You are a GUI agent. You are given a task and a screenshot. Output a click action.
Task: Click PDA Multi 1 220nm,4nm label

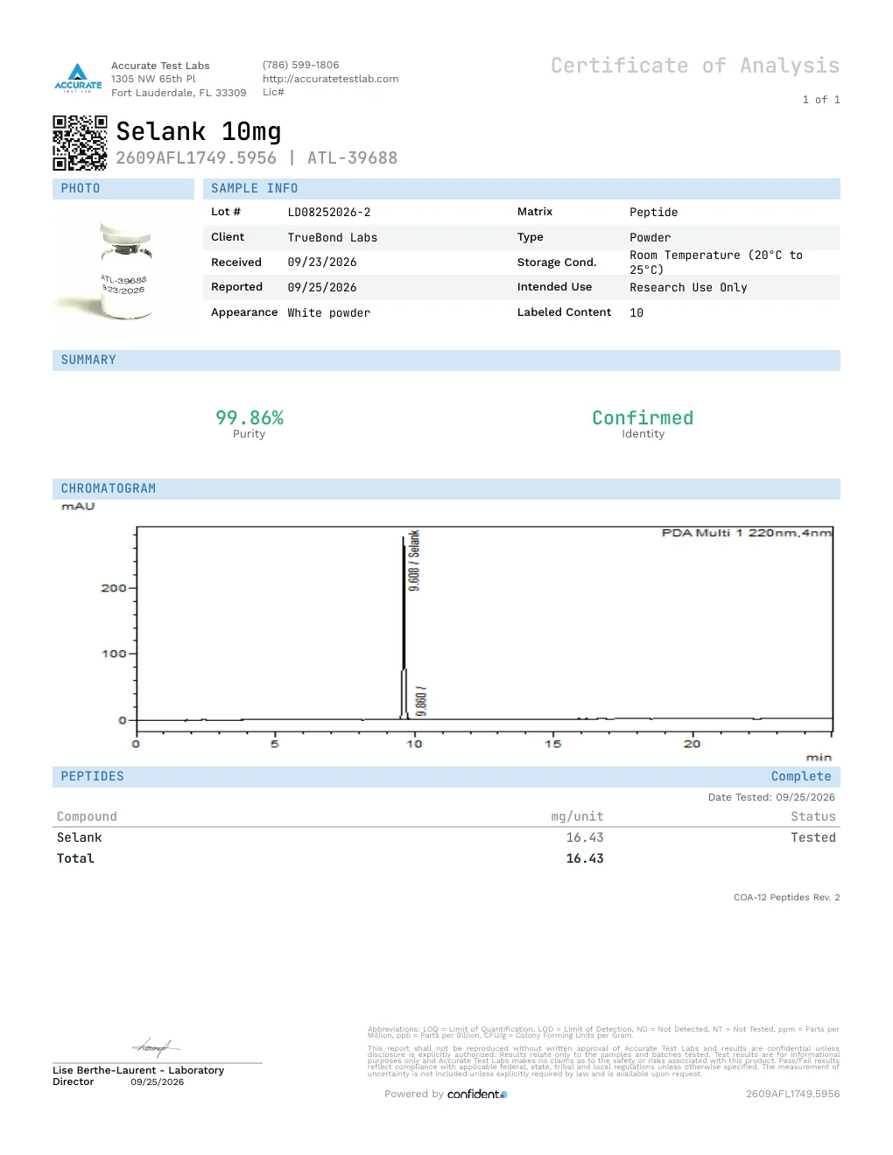point(747,533)
